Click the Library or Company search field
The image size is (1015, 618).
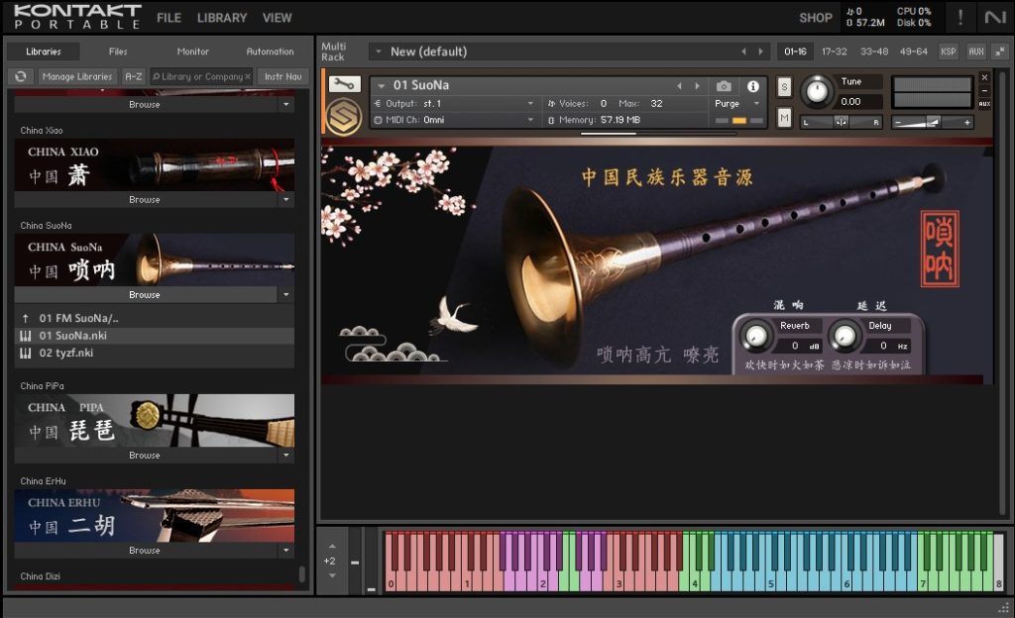[x=202, y=76]
